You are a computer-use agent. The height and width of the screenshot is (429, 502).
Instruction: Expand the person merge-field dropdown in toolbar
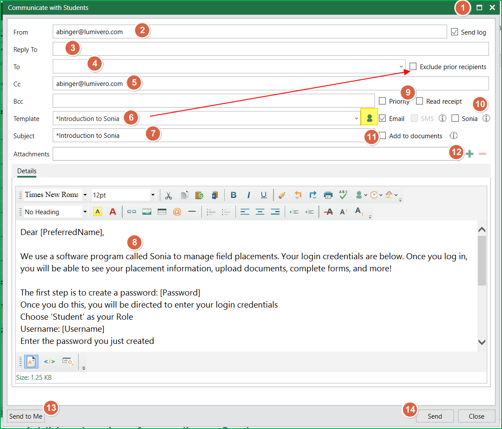365,195
